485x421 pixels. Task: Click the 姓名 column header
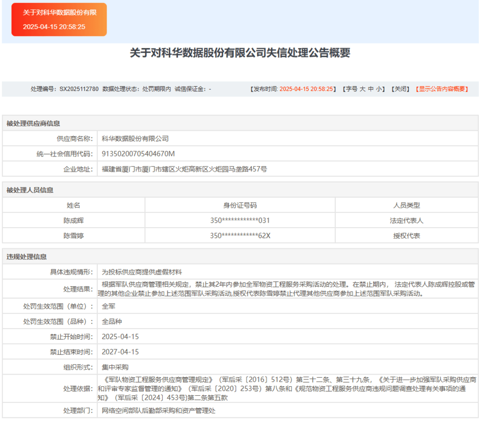coord(73,205)
